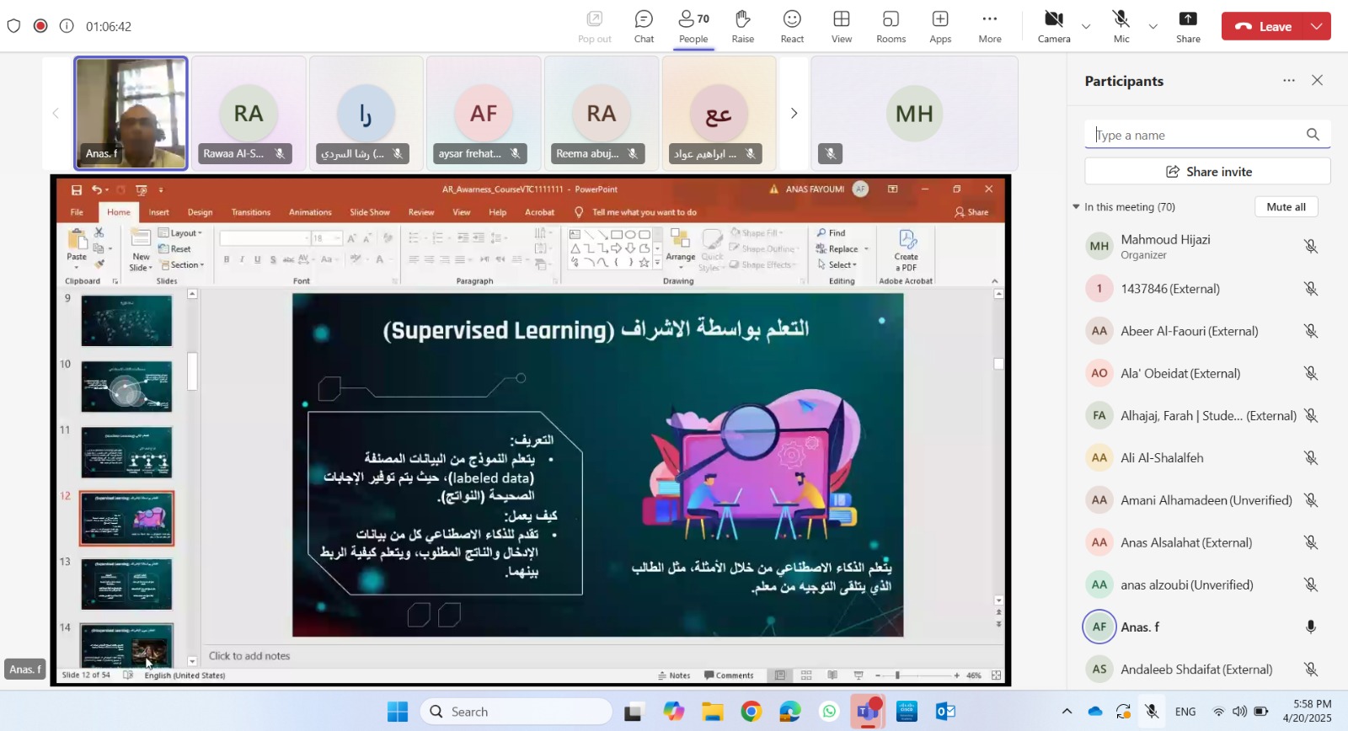Image resolution: width=1348 pixels, height=731 pixels.
Task: Toggle mic icon for Abeer Al-Faouri
Action: (x=1311, y=331)
